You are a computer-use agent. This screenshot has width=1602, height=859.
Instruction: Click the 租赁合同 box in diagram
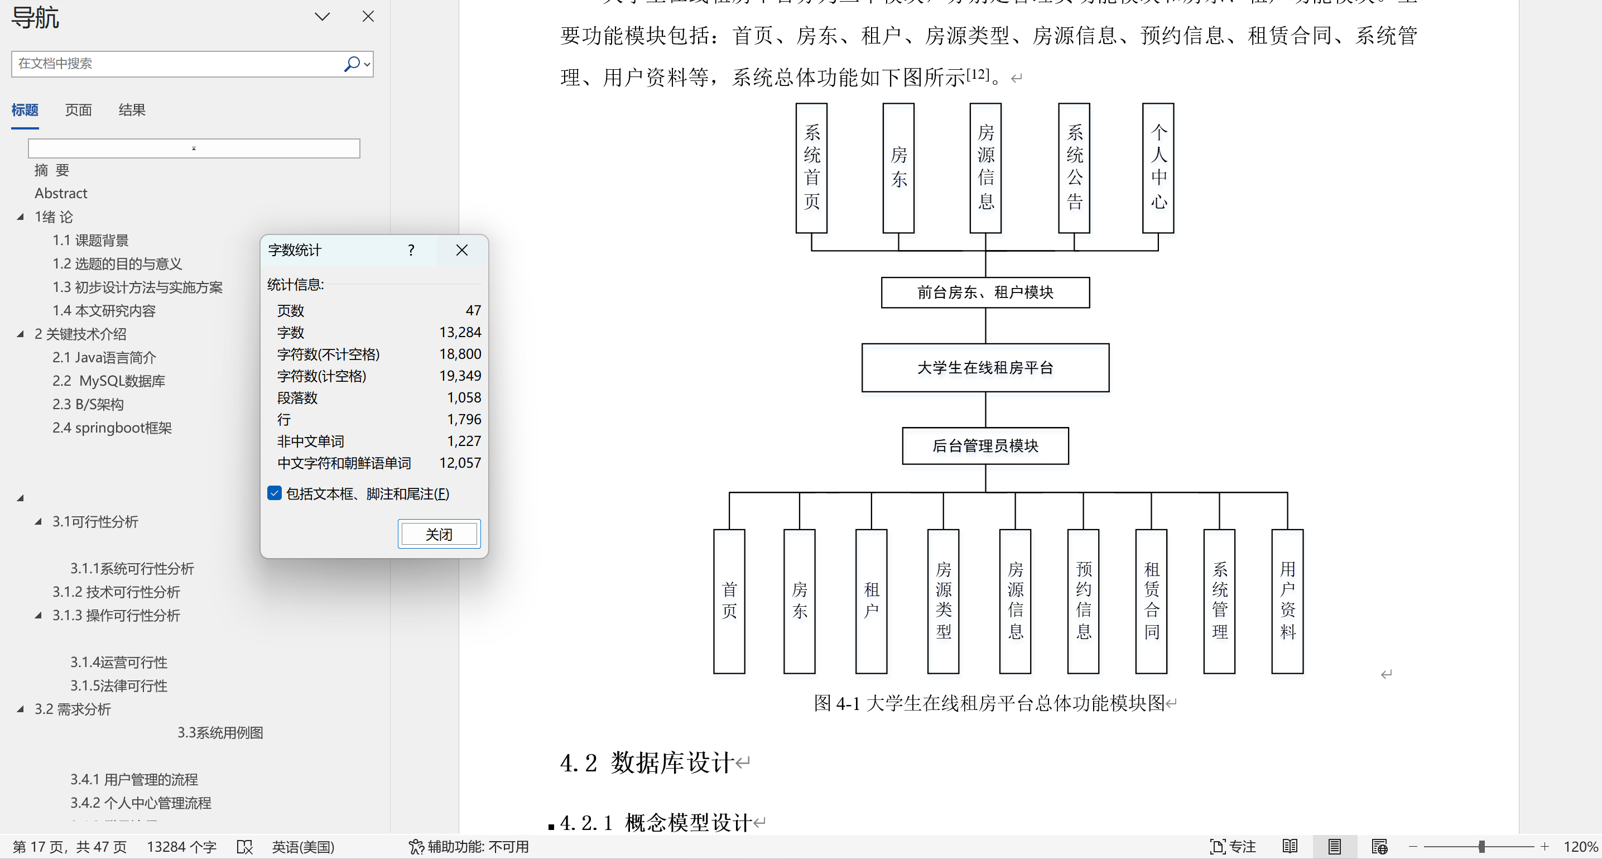[x=1151, y=601]
